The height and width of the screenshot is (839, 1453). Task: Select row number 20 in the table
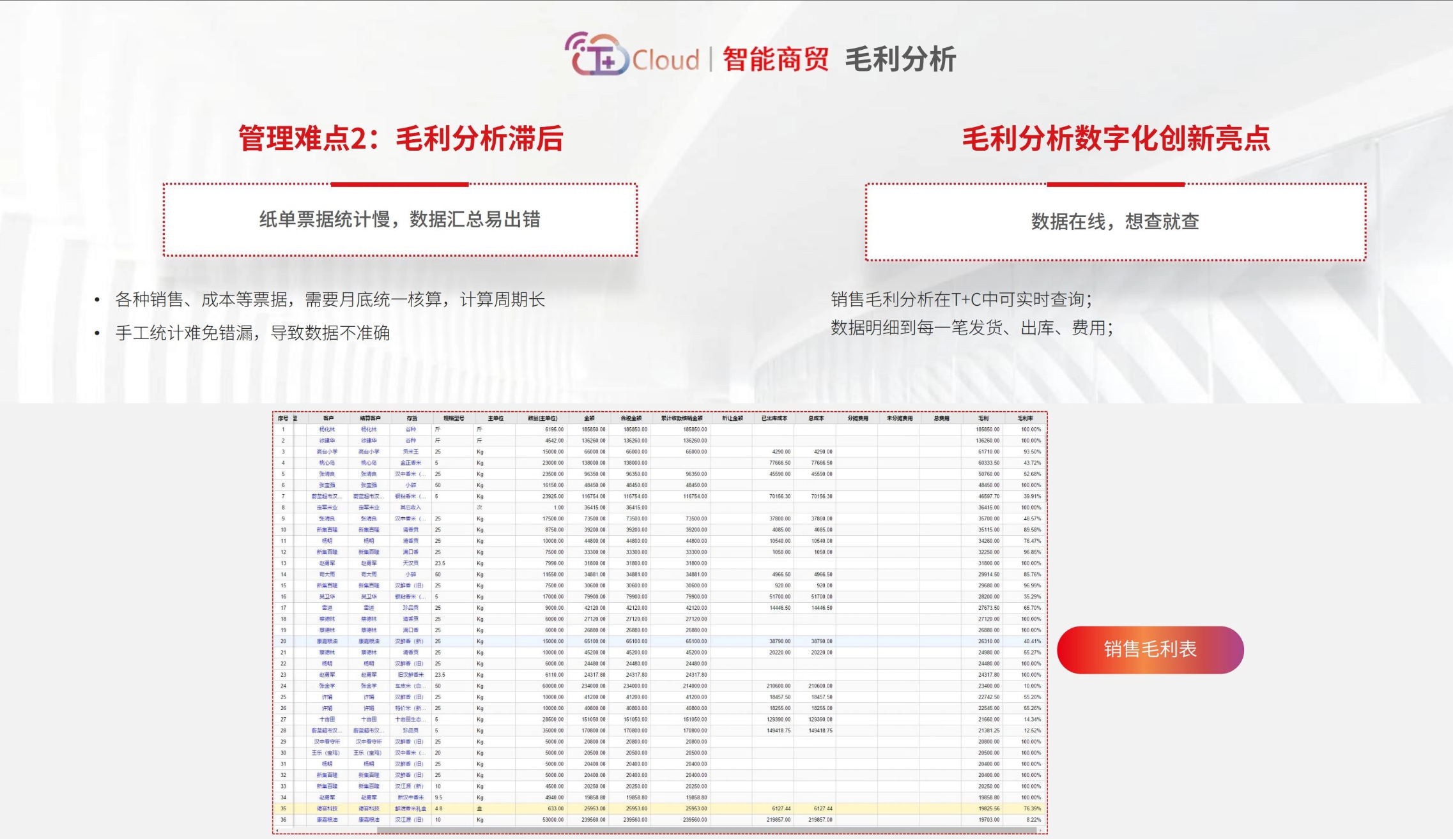pos(283,641)
